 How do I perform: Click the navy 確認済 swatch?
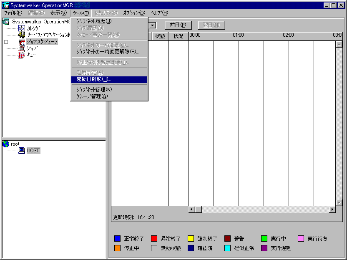(191, 248)
